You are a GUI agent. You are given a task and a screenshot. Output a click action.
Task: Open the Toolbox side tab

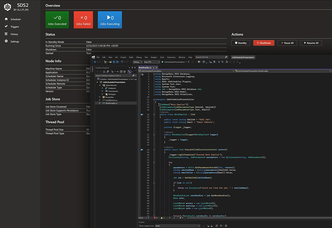pyautogui.click(x=93, y=69)
